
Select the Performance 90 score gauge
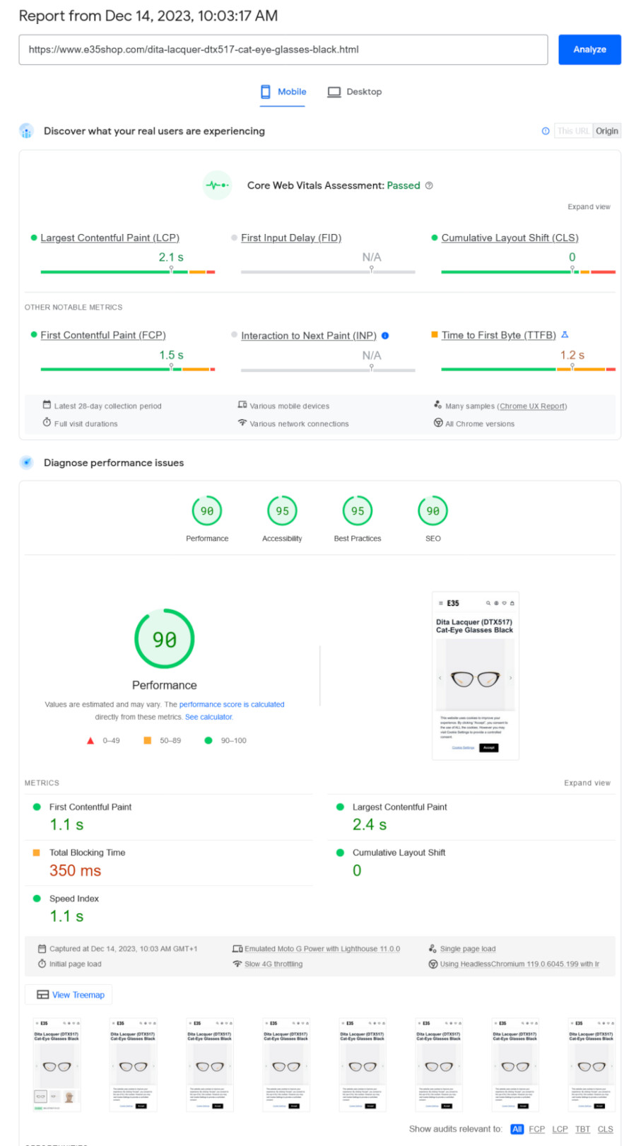pos(207,511)
